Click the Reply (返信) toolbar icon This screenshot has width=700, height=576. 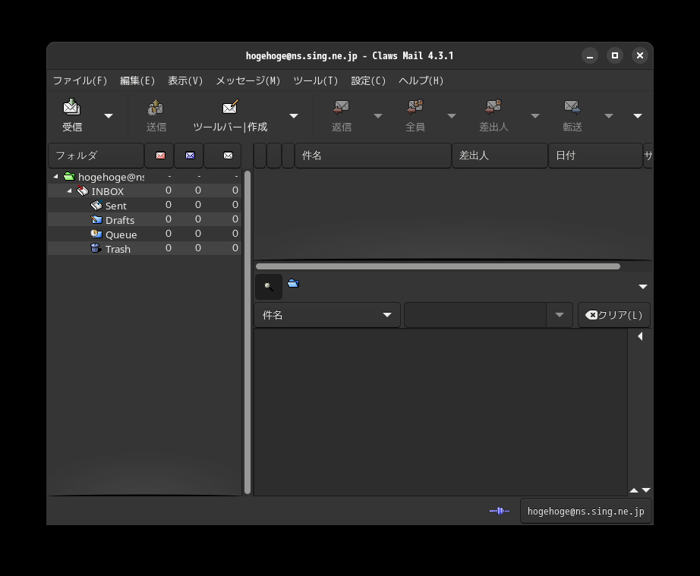(342, 108)
